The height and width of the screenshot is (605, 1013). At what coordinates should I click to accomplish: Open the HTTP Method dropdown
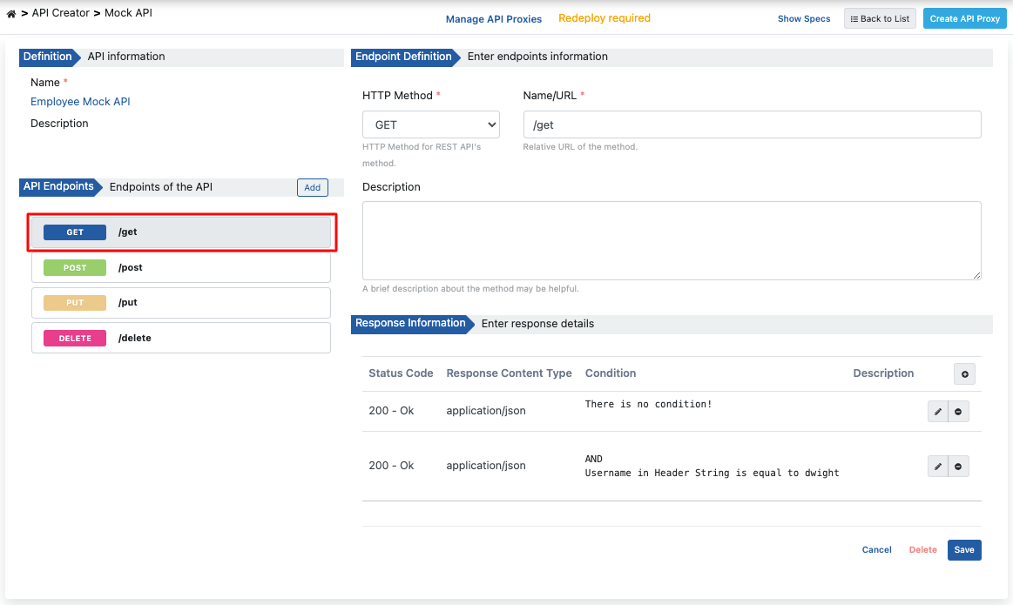pos(430,124)
